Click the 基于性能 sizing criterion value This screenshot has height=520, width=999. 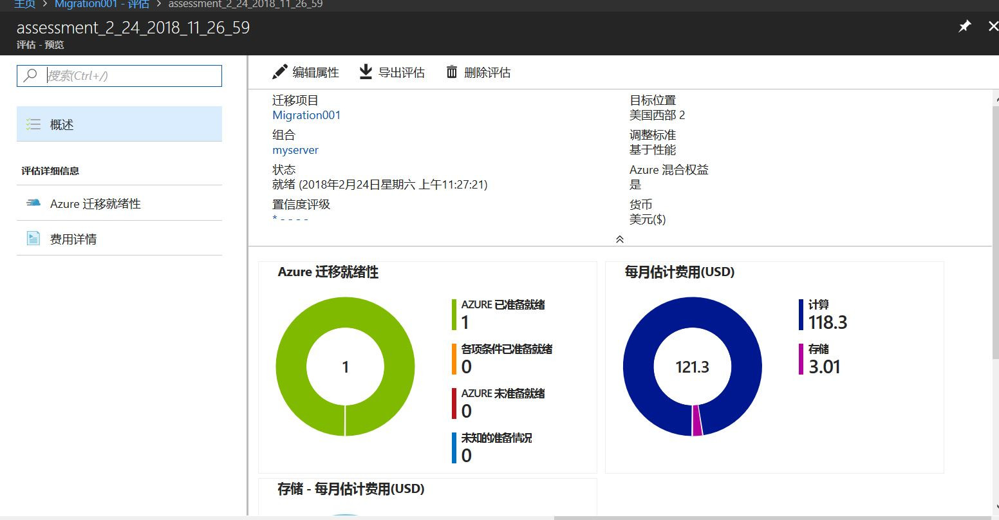pyautogui.click(x=653, y=150)
